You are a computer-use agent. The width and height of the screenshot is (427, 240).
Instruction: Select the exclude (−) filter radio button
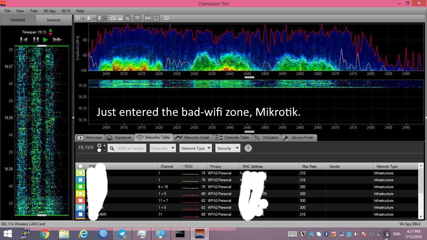(x=99, y=150)
